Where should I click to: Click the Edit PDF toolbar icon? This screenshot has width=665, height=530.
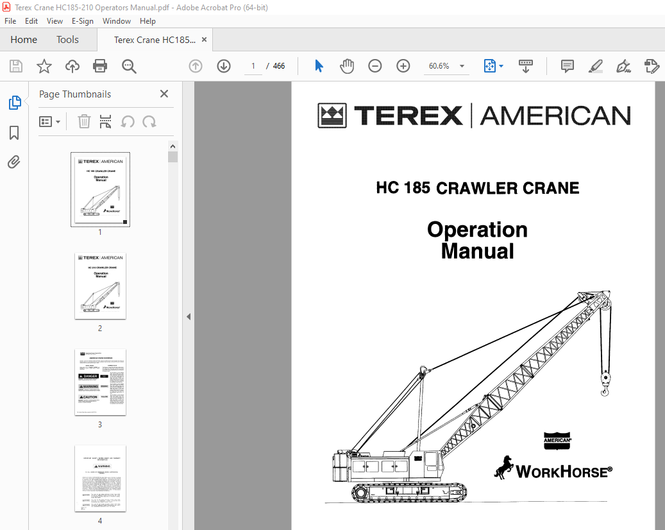coord(652,66)
